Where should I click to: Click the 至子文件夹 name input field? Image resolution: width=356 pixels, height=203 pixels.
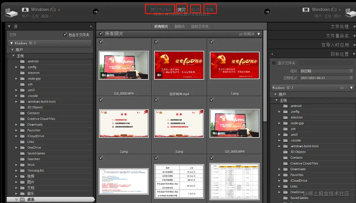pyautogui.click(x=326, y=63)
